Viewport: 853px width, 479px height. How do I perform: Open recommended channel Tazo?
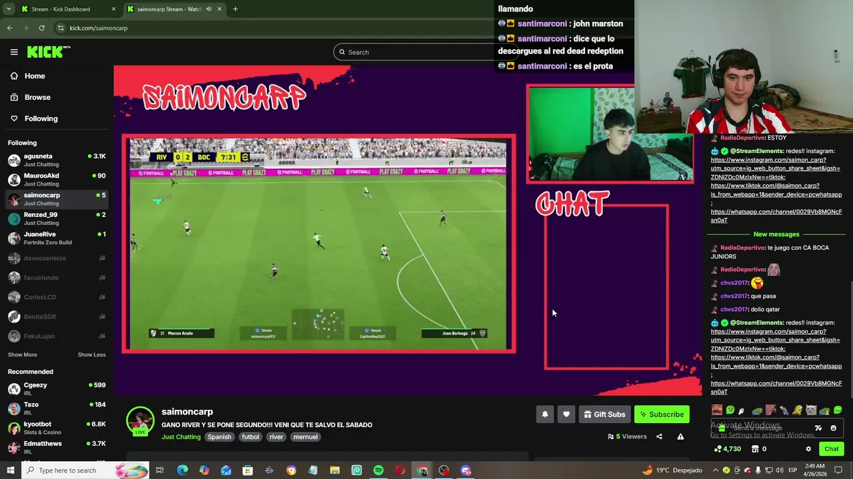coord(57,408)
